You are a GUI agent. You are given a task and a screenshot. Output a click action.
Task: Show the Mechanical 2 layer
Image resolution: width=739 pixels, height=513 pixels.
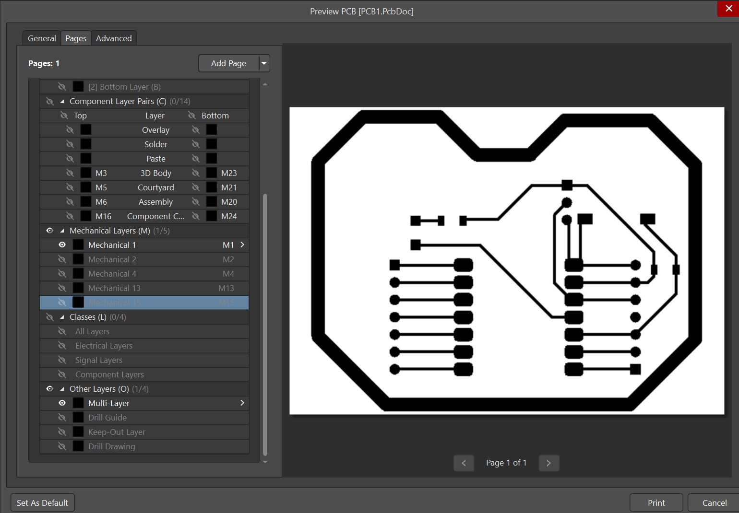62,259
